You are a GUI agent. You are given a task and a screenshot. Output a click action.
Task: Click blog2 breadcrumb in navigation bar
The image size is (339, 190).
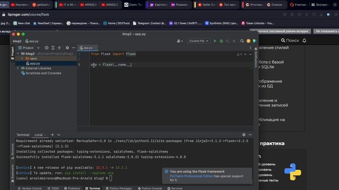coord(17,41)
